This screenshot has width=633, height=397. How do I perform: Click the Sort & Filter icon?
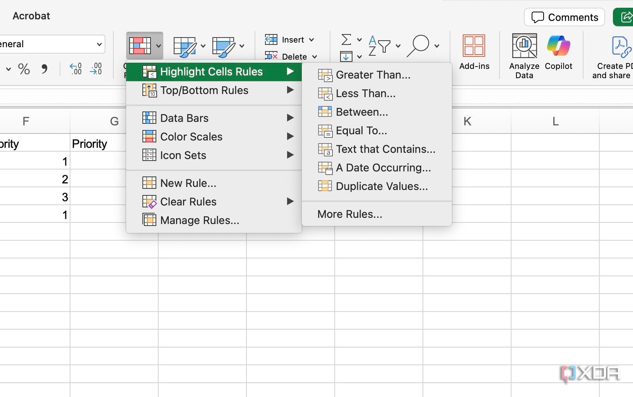379,46
